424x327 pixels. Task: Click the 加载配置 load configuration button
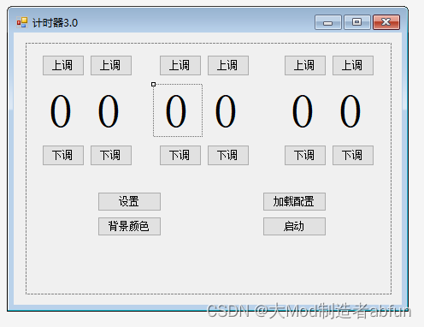(294, 201)
